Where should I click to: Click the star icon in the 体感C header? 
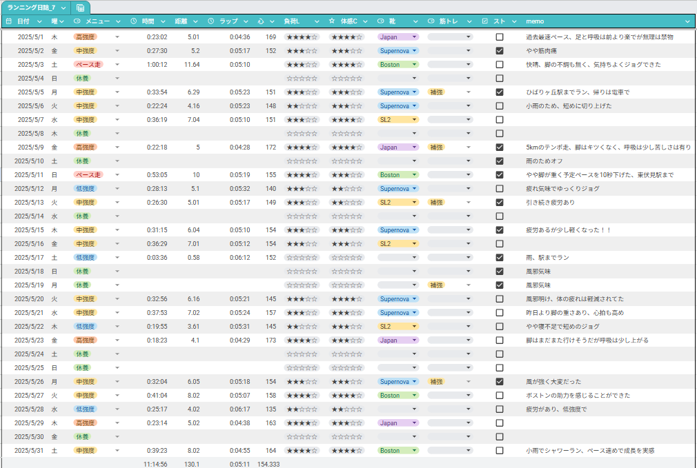click(332, 21)
